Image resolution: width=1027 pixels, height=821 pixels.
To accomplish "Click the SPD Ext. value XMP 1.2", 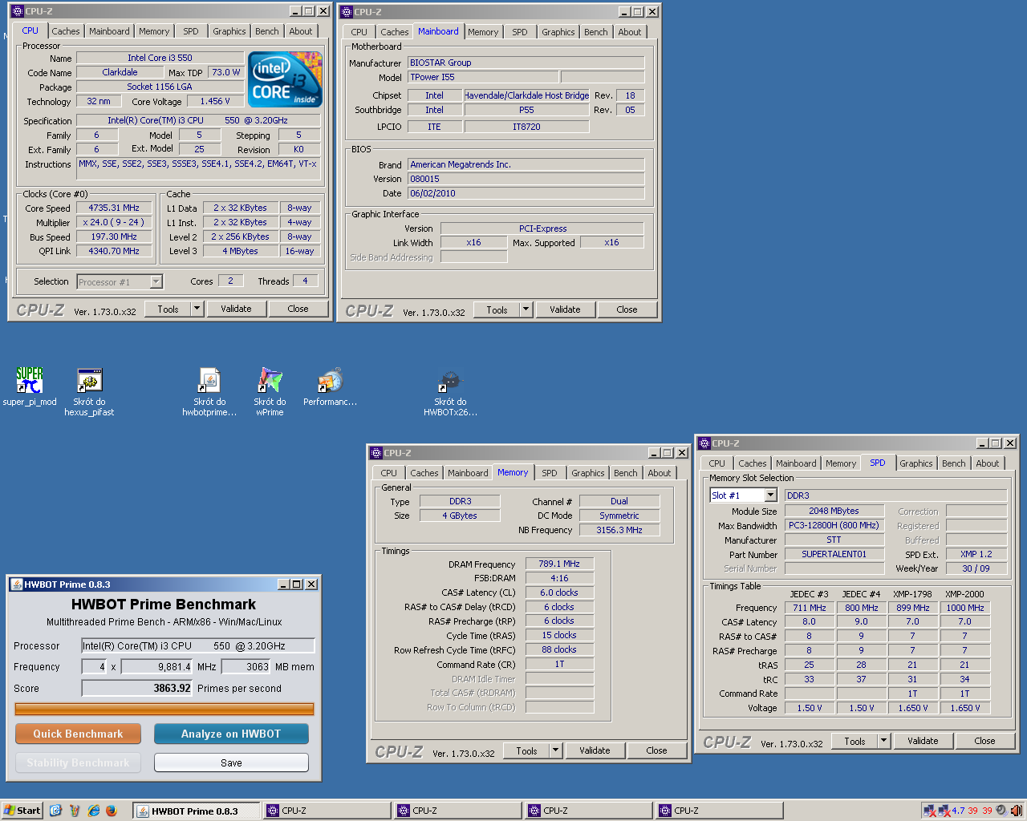I will click(x=976, y=554).
